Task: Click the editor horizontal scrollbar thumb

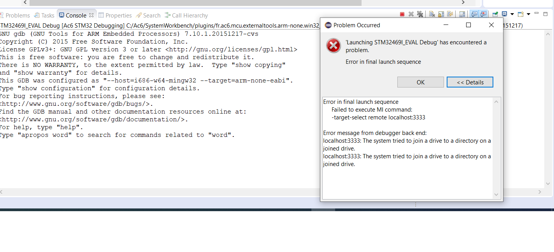Action: [x=195, y=3]
